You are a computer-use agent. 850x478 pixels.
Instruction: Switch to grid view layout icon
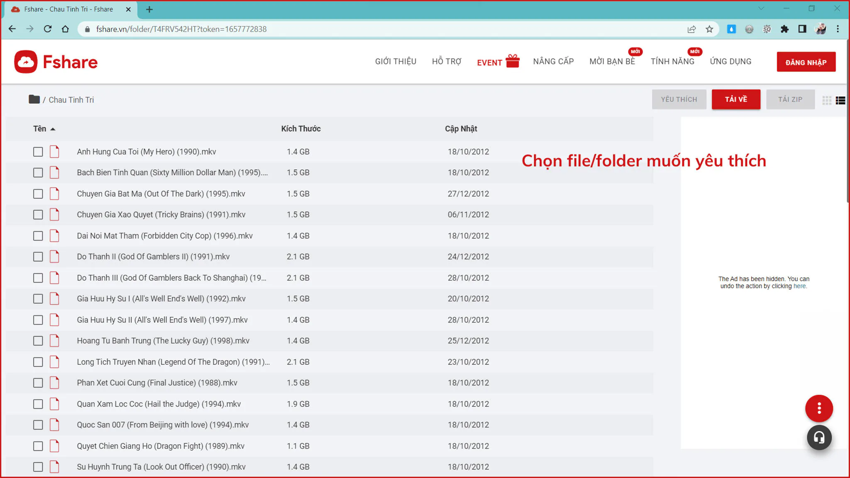click(x=827, y=100)
